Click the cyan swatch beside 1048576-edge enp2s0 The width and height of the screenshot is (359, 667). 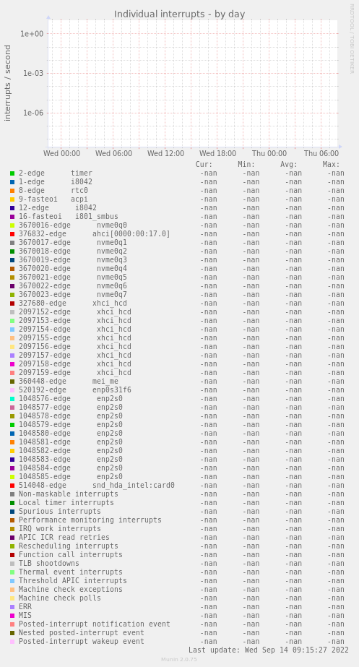pos(12,399)
